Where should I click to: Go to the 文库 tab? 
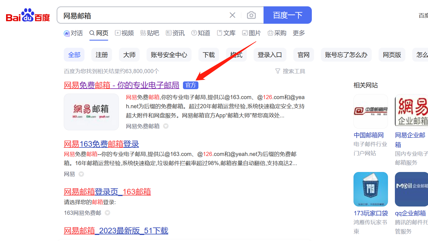[226, 33]
